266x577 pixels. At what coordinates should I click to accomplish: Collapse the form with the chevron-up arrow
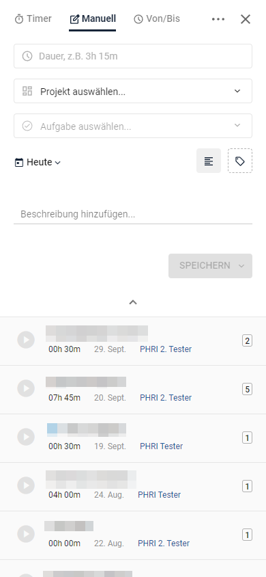tap(133, 302)
